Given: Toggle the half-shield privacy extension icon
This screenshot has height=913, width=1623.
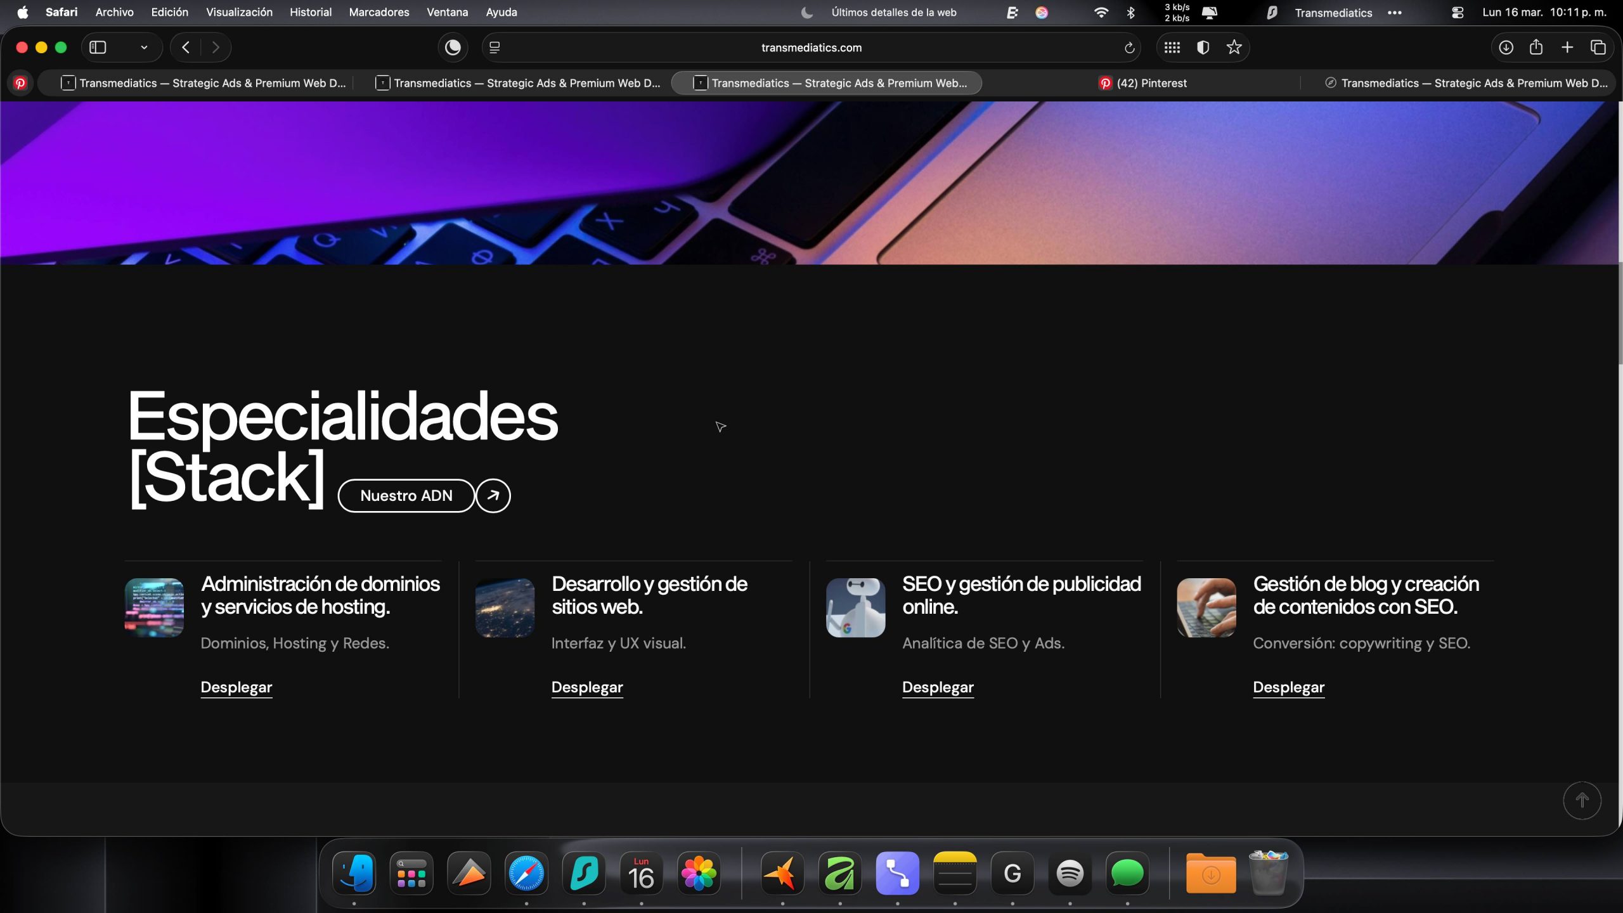Looking at the screenshot, I should pyautogui.click(x=1203, y=48).
